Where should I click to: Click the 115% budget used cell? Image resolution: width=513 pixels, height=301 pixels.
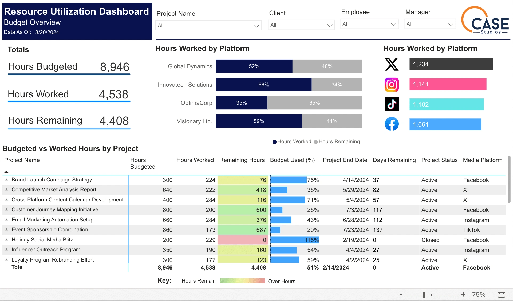tap(295, 240)
